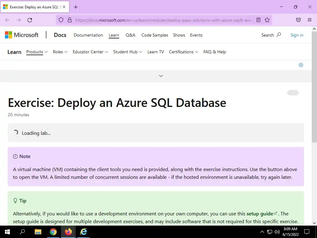Click the 20 minutes duration text

coord(18,115)
